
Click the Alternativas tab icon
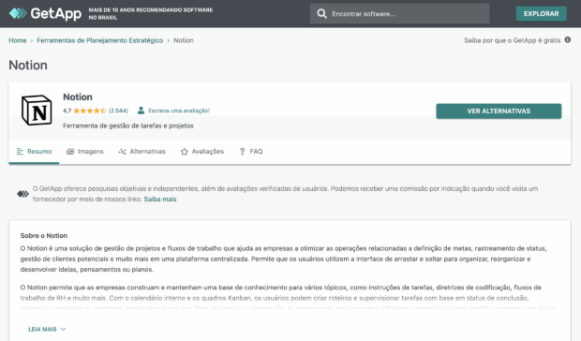(122, 152)
